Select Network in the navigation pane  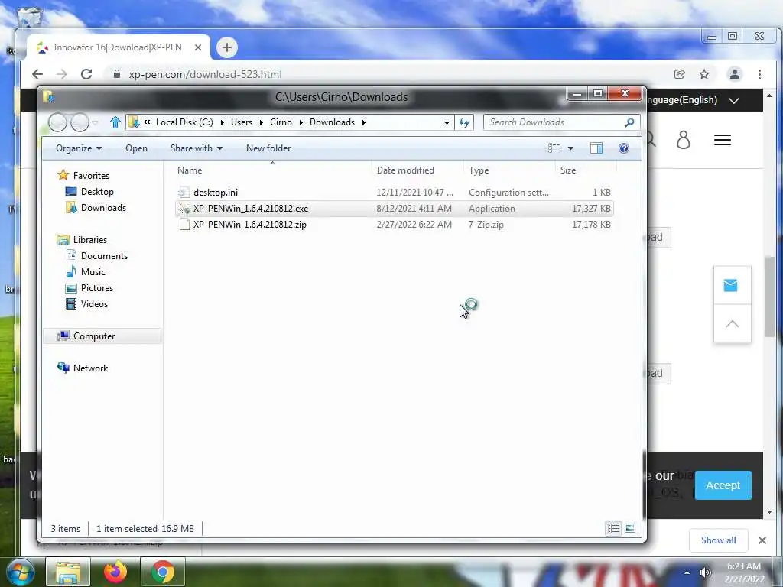pos(83,368)
